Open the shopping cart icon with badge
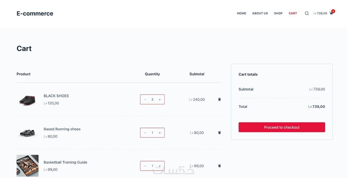347x178 pixels. click(x=332, y=13)
